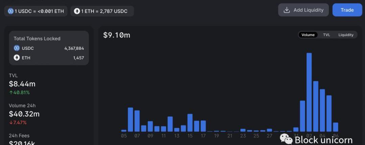Click the ETH icon in price pill

coord(77,11)
